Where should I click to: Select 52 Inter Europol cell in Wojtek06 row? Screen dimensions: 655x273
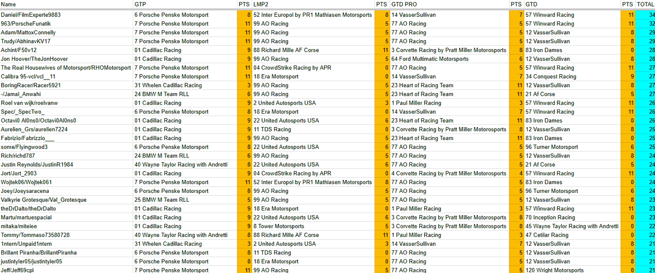pyautogui.click(x=313, y=183)
